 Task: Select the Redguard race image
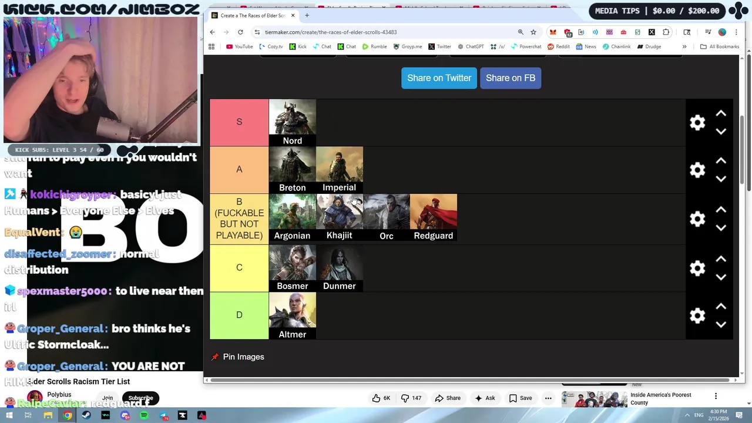pyautogui.click(x=433, y=218)
